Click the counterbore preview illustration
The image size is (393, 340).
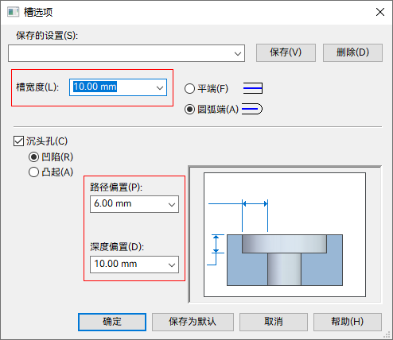coord(285,234)
